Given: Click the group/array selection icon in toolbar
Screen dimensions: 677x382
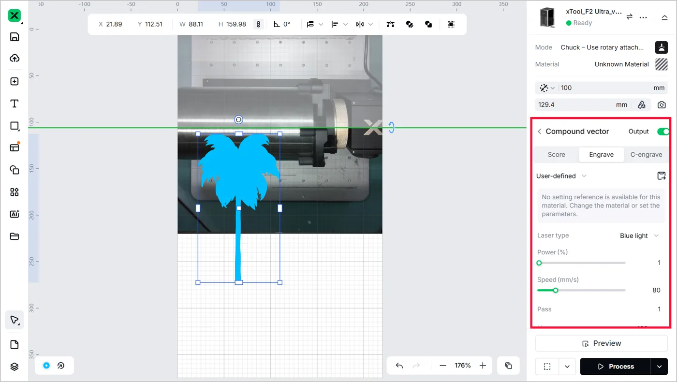Looking at the screenshot, I should point(451,24).
